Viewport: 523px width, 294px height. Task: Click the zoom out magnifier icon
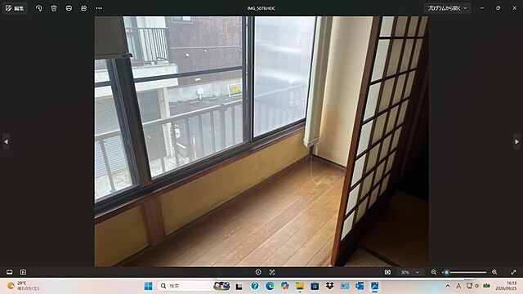434,272
